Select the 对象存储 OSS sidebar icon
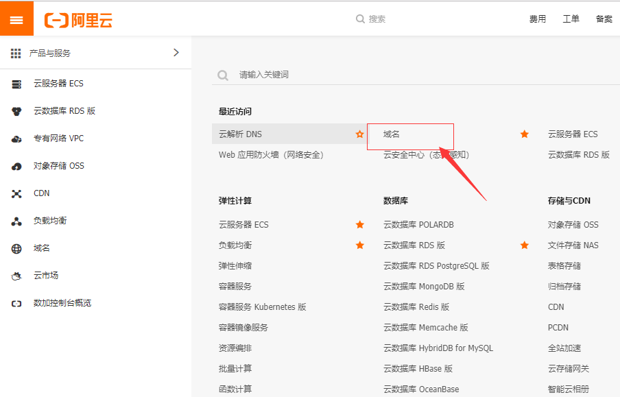The height and width of the screenshot is (397, 620). coord(16,166)
